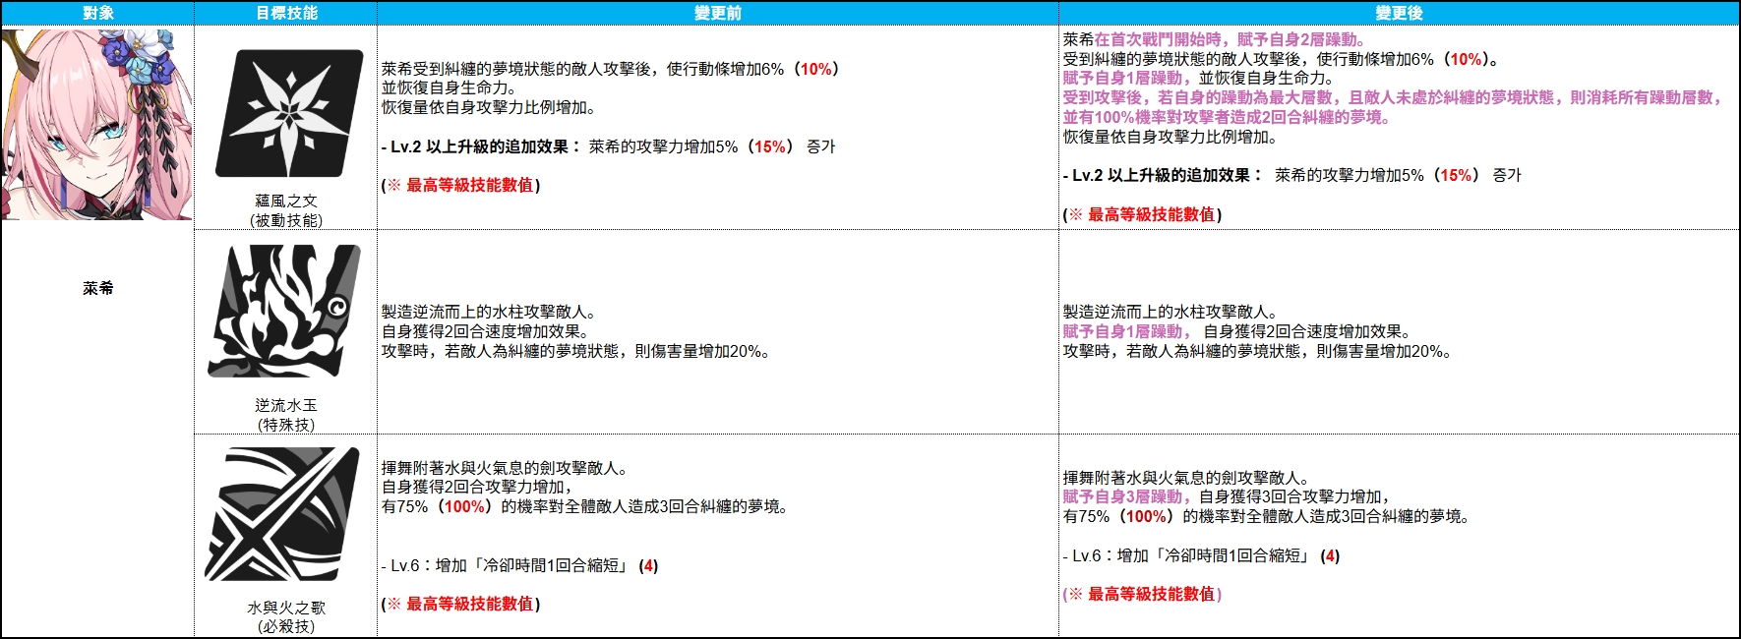Click the 逆流水玉 special skill icon

pyautogui.click(x=284, y=311)
